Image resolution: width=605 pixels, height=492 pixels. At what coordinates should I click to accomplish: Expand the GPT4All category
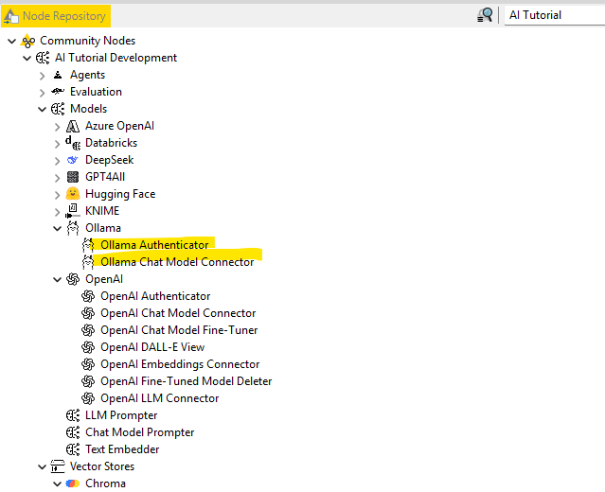click(58, 178)
